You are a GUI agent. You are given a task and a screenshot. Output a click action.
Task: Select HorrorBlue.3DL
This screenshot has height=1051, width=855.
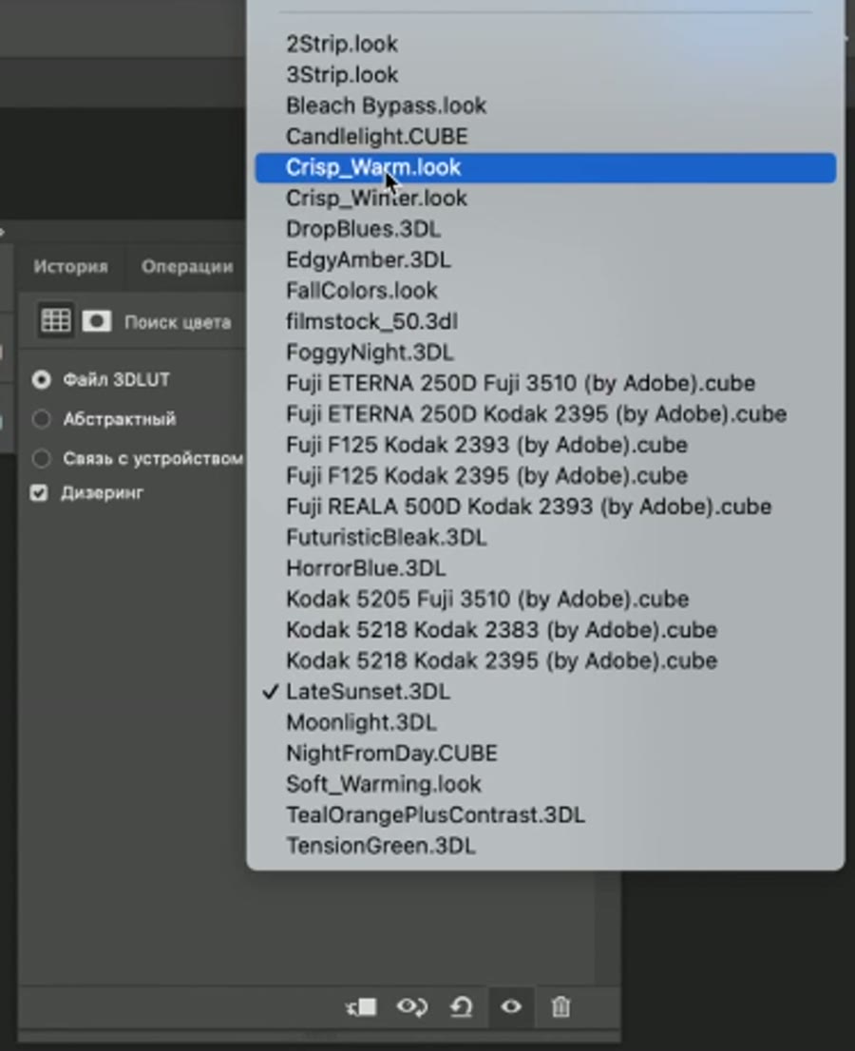[x=545, y=568]
